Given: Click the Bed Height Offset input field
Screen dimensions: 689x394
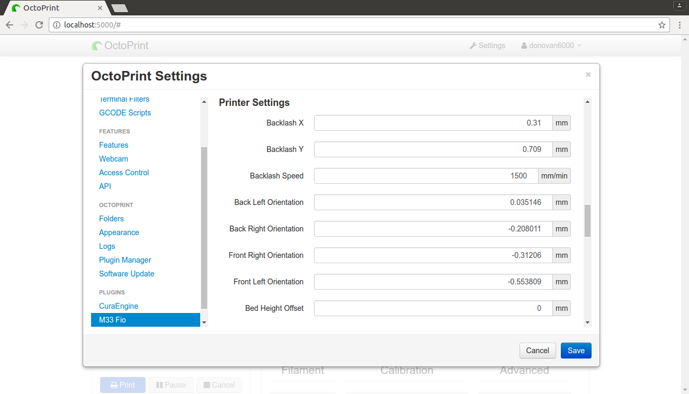Looking at the screenshot, I should 433,308.
